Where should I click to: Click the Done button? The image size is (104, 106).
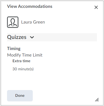(x=20, y=96)
